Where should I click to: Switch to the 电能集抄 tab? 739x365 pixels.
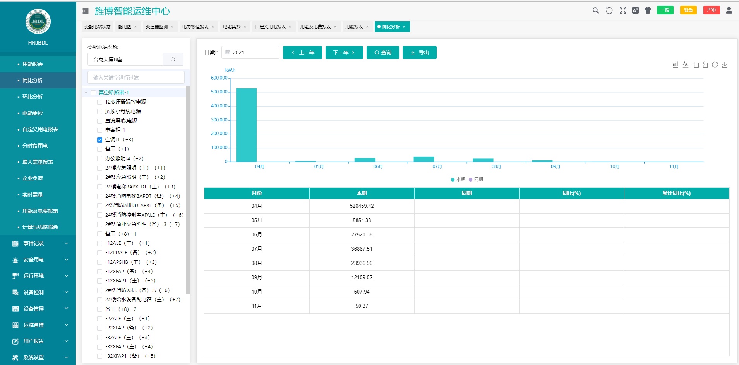231,27
